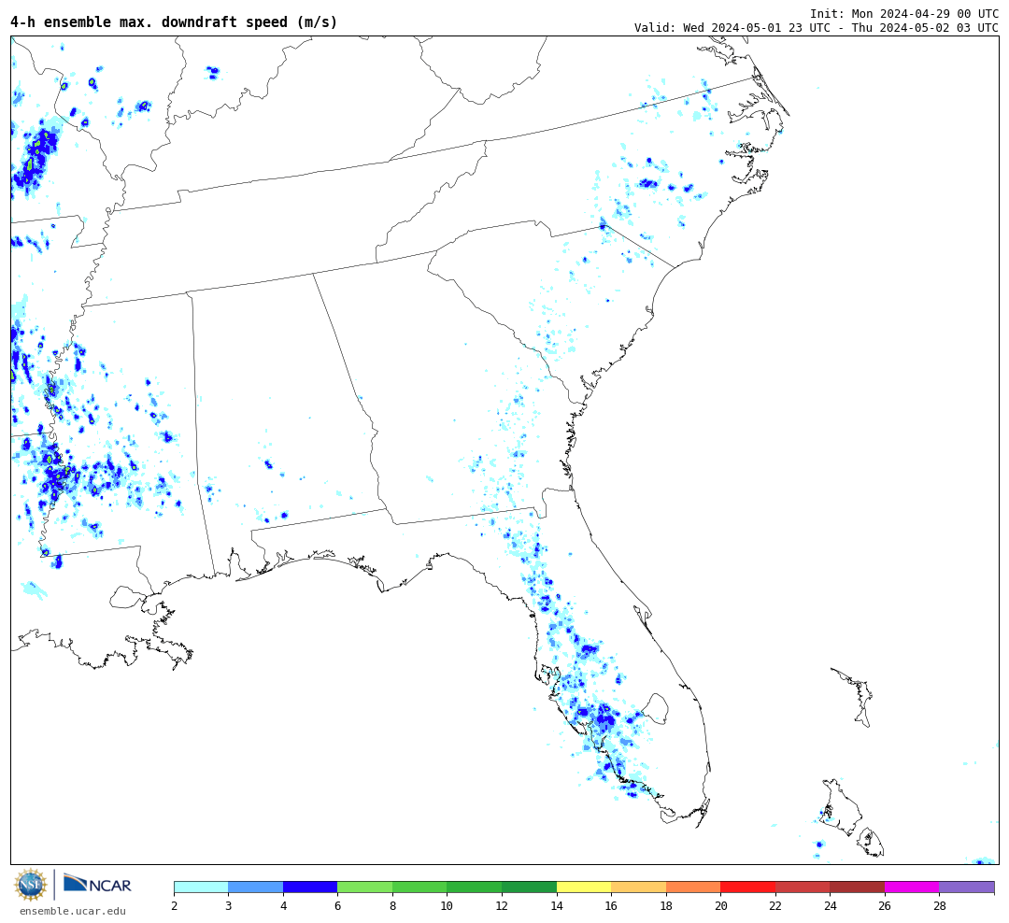Image resolution: width=1009 pixels, height=923 pixels.
Task: Click the 14–16 m/s yellow swatch
Action: [584, 887]
